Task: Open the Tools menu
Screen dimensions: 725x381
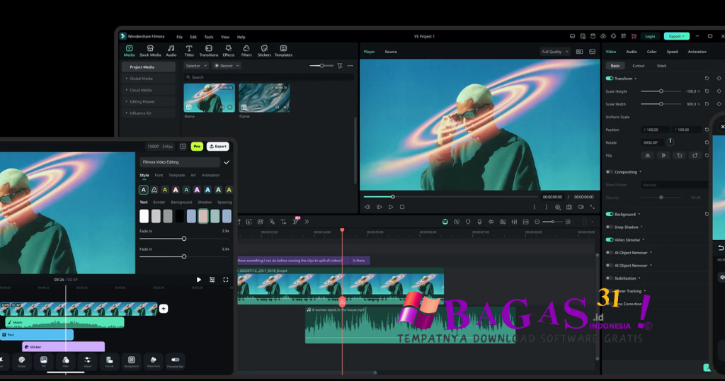Action: tap(209, 37)
